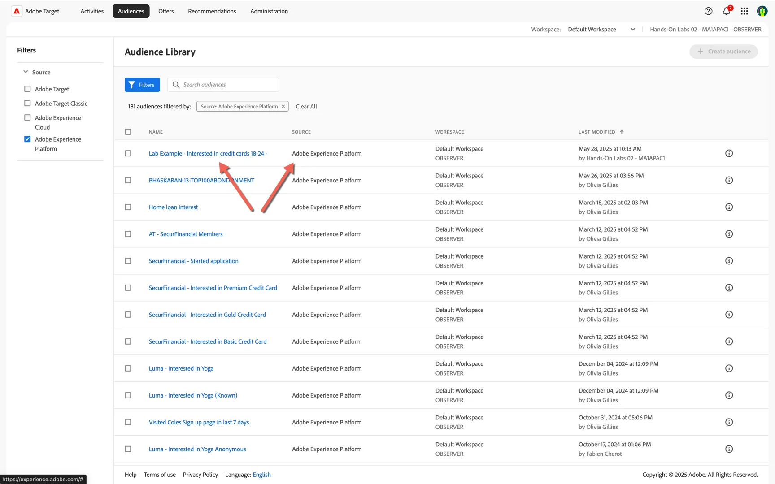The width and height of the screenshot is (775, 484).
Task: Uncheck the Adobe Experience Platform source filter
Action: click(x=27, y=139)
